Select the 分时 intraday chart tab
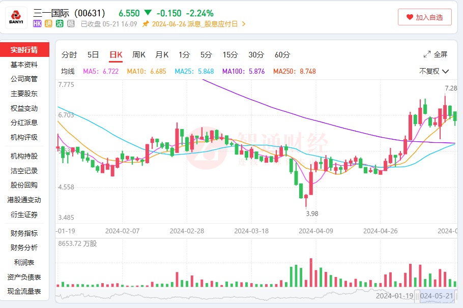This screenshot has height=308, width=463. click(x=69, y=55)
